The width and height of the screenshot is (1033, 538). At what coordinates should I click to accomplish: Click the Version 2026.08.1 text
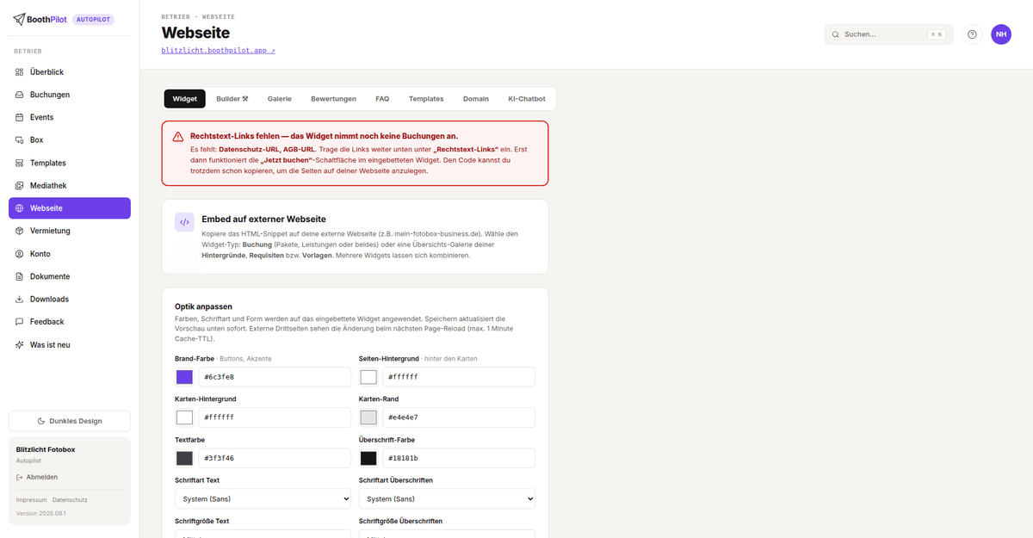click(41, 513)
